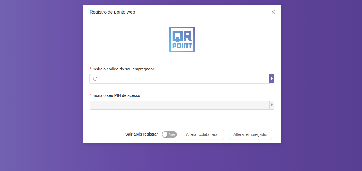Click the 'Sair após registrar' label
Screen dimensions: 362x171
point(142,134)
